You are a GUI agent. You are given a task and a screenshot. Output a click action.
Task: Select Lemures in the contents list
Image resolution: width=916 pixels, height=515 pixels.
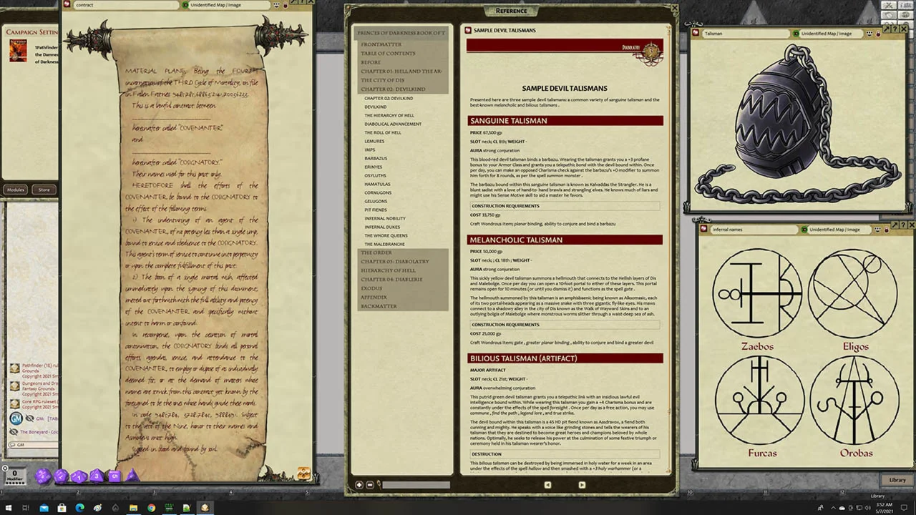click(x=374, y=141)
